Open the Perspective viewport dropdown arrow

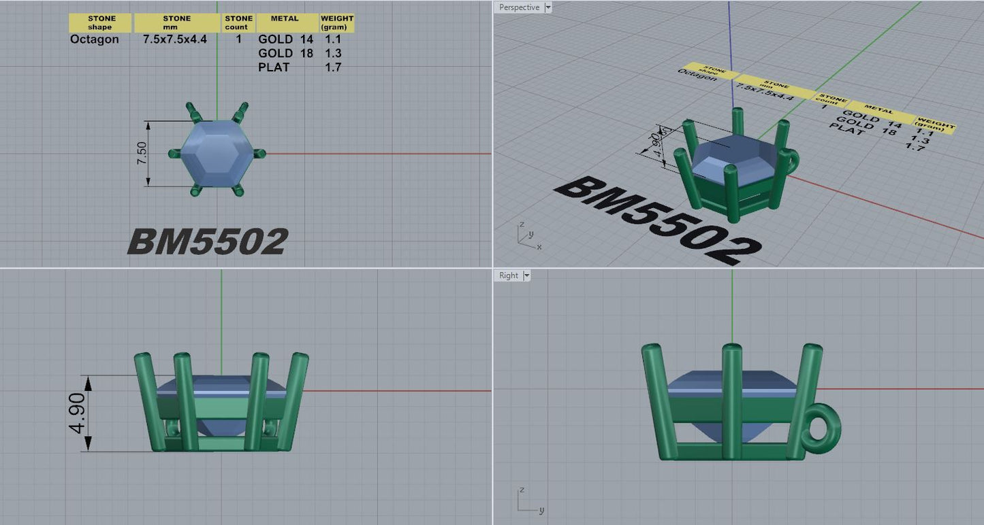pos(548,7)
